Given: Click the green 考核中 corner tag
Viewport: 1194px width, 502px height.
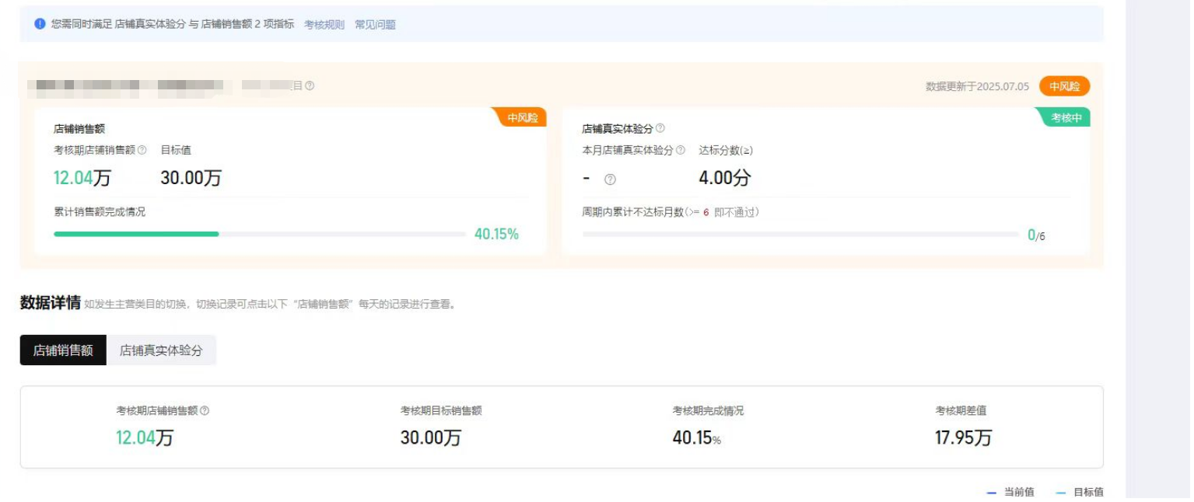Looking at the screenshot, I should pyautogui.click(x=1065, y=117).
